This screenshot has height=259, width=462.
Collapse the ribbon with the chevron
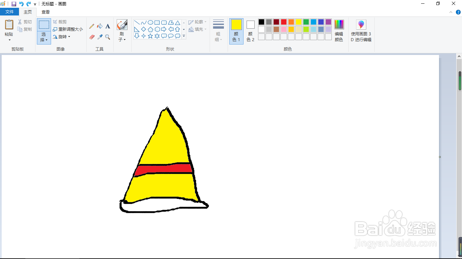pyautogui.click(x=451, y=12)
